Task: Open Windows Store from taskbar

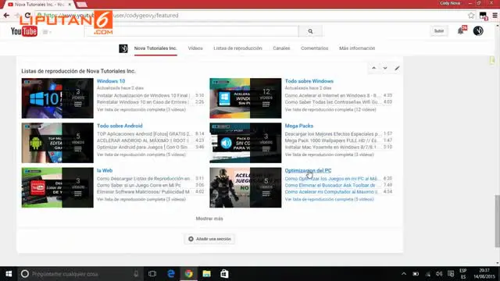Action: [x=224, y=274]
